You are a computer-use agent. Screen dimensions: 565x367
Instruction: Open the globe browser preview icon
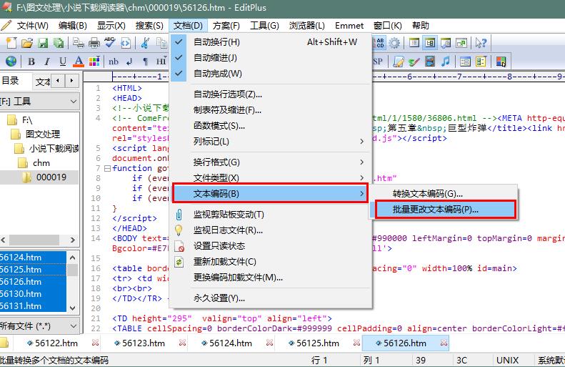[11, 62]
